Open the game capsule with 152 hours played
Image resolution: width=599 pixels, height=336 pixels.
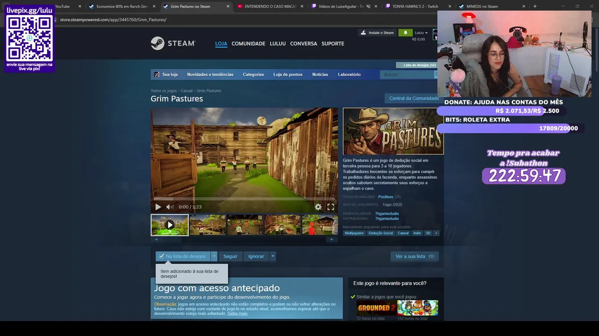pyautogui.click(x=417, y=308)
